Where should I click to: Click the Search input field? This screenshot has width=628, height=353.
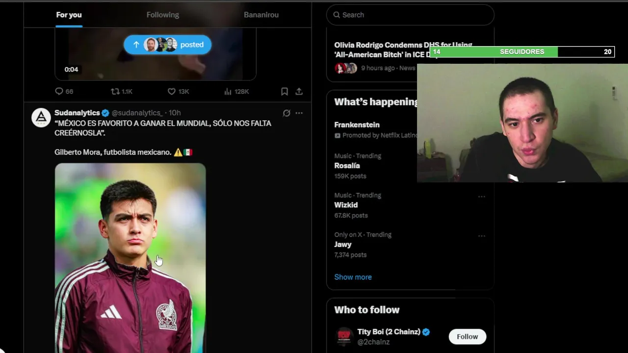pos(410,15)
